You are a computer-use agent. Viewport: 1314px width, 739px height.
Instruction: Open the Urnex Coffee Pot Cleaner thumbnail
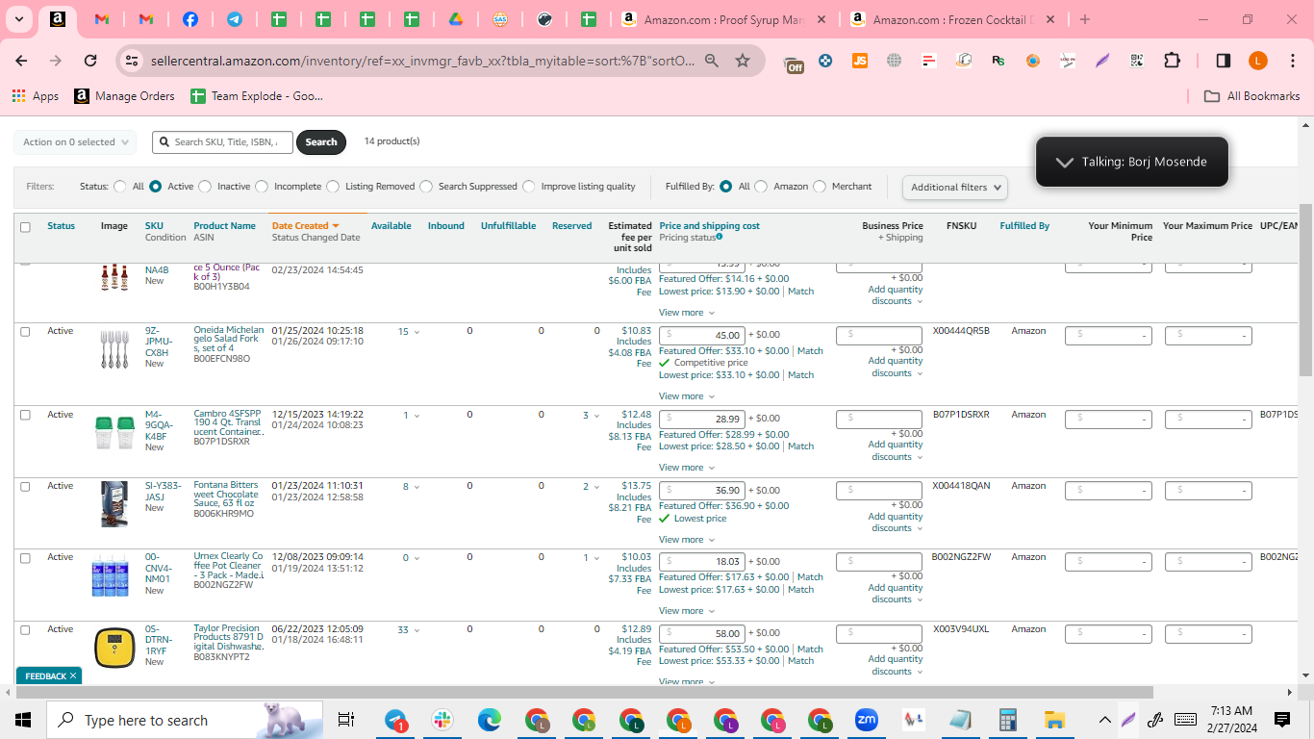coord(110,575)
